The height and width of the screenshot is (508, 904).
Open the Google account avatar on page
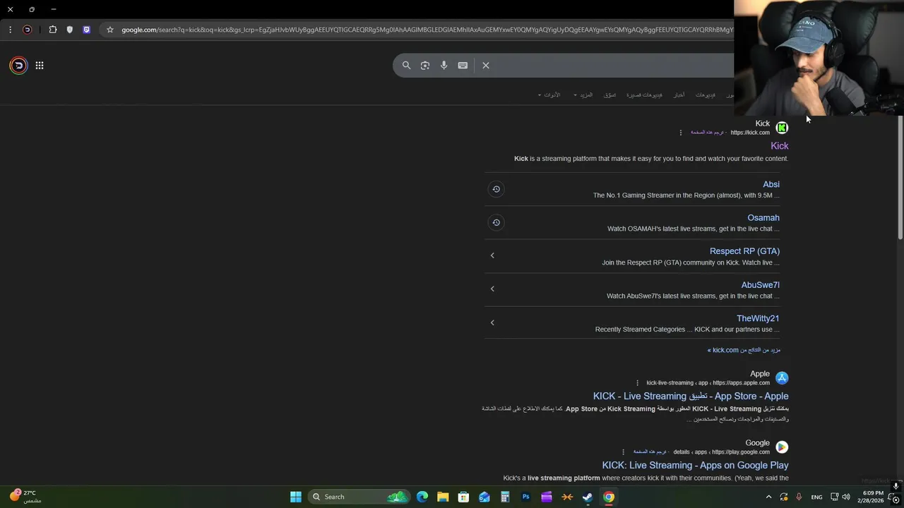coord(18,66)
